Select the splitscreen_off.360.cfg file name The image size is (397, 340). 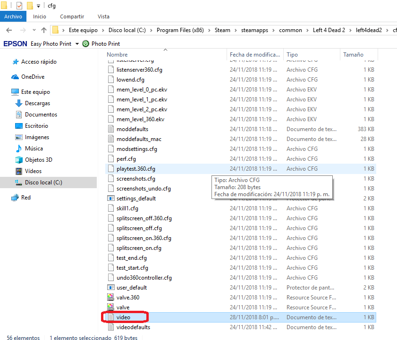coord(144,218)
